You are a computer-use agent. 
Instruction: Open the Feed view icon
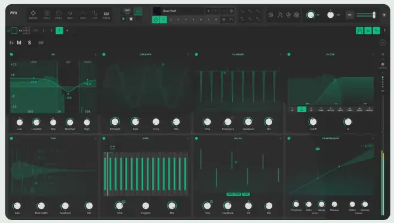(x=106, y=14)
